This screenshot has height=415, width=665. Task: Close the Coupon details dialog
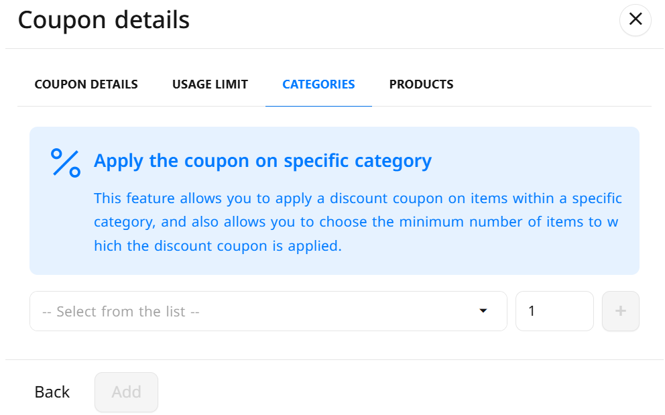635,19
